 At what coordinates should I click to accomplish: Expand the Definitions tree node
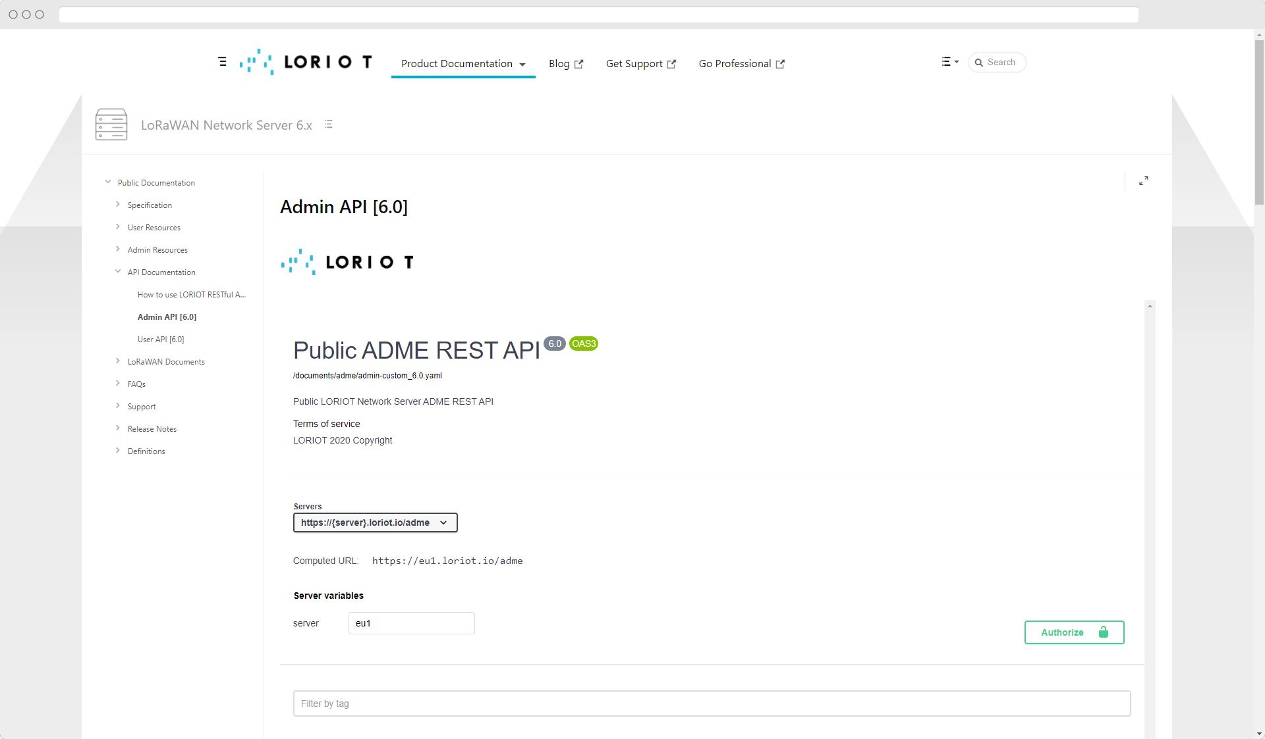coord(118,451)
